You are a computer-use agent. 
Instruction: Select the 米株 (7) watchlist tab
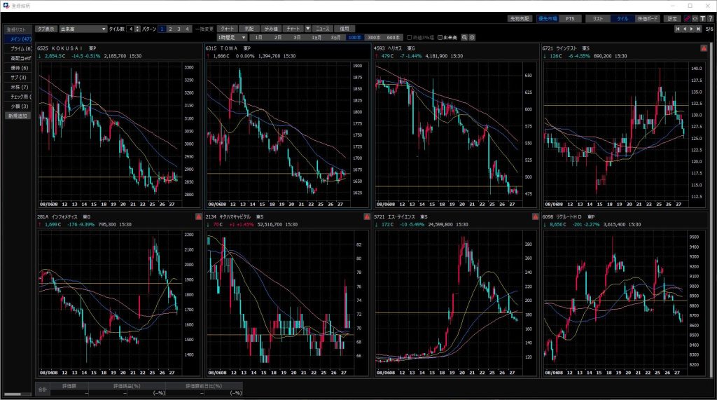point(18,87)
